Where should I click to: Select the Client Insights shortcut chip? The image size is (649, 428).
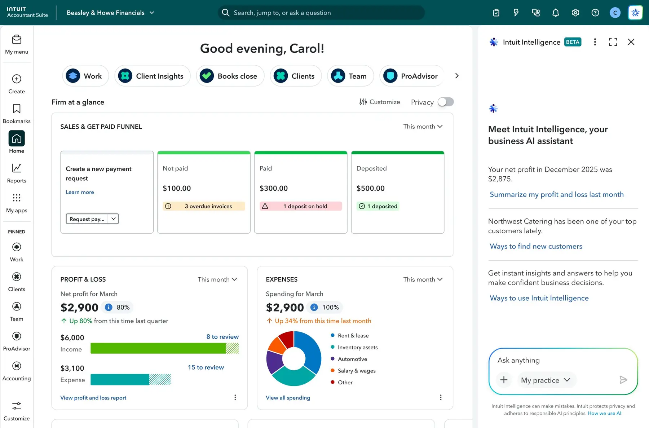(x=152, y=76)
